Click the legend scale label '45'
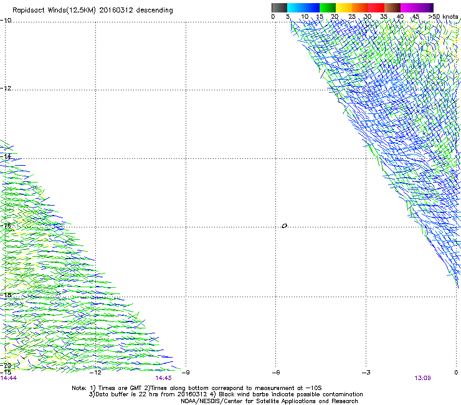The height and width of the screenshot is (405, 461). click(x=416, y=17)
